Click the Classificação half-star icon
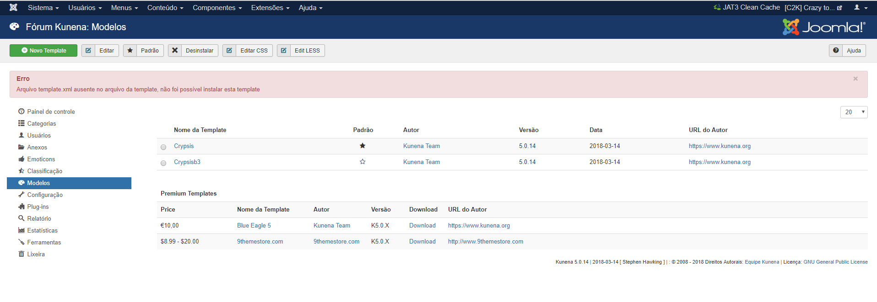Viewport: 877px width, 302px height. coord(21,171)
